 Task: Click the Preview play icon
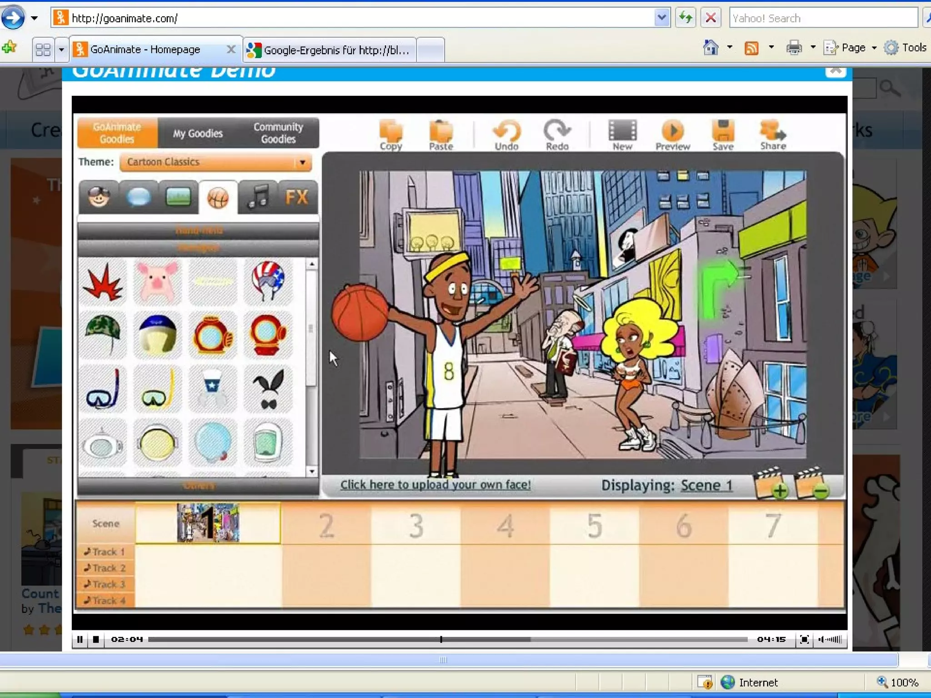tap(672, 131)
